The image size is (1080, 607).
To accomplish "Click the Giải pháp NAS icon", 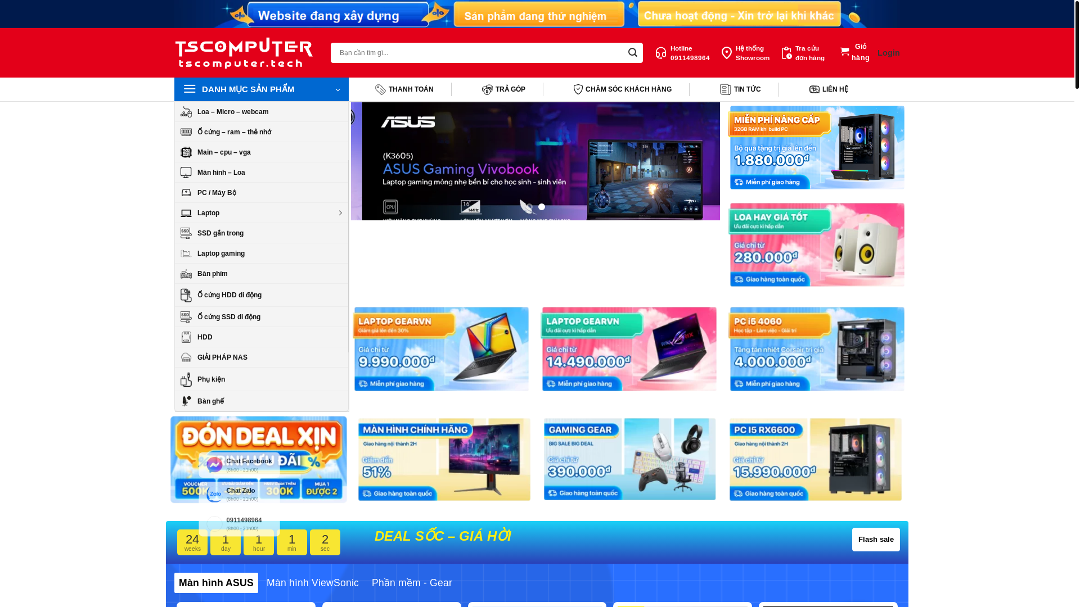I will pyautogui.click(x=186, y=357).
